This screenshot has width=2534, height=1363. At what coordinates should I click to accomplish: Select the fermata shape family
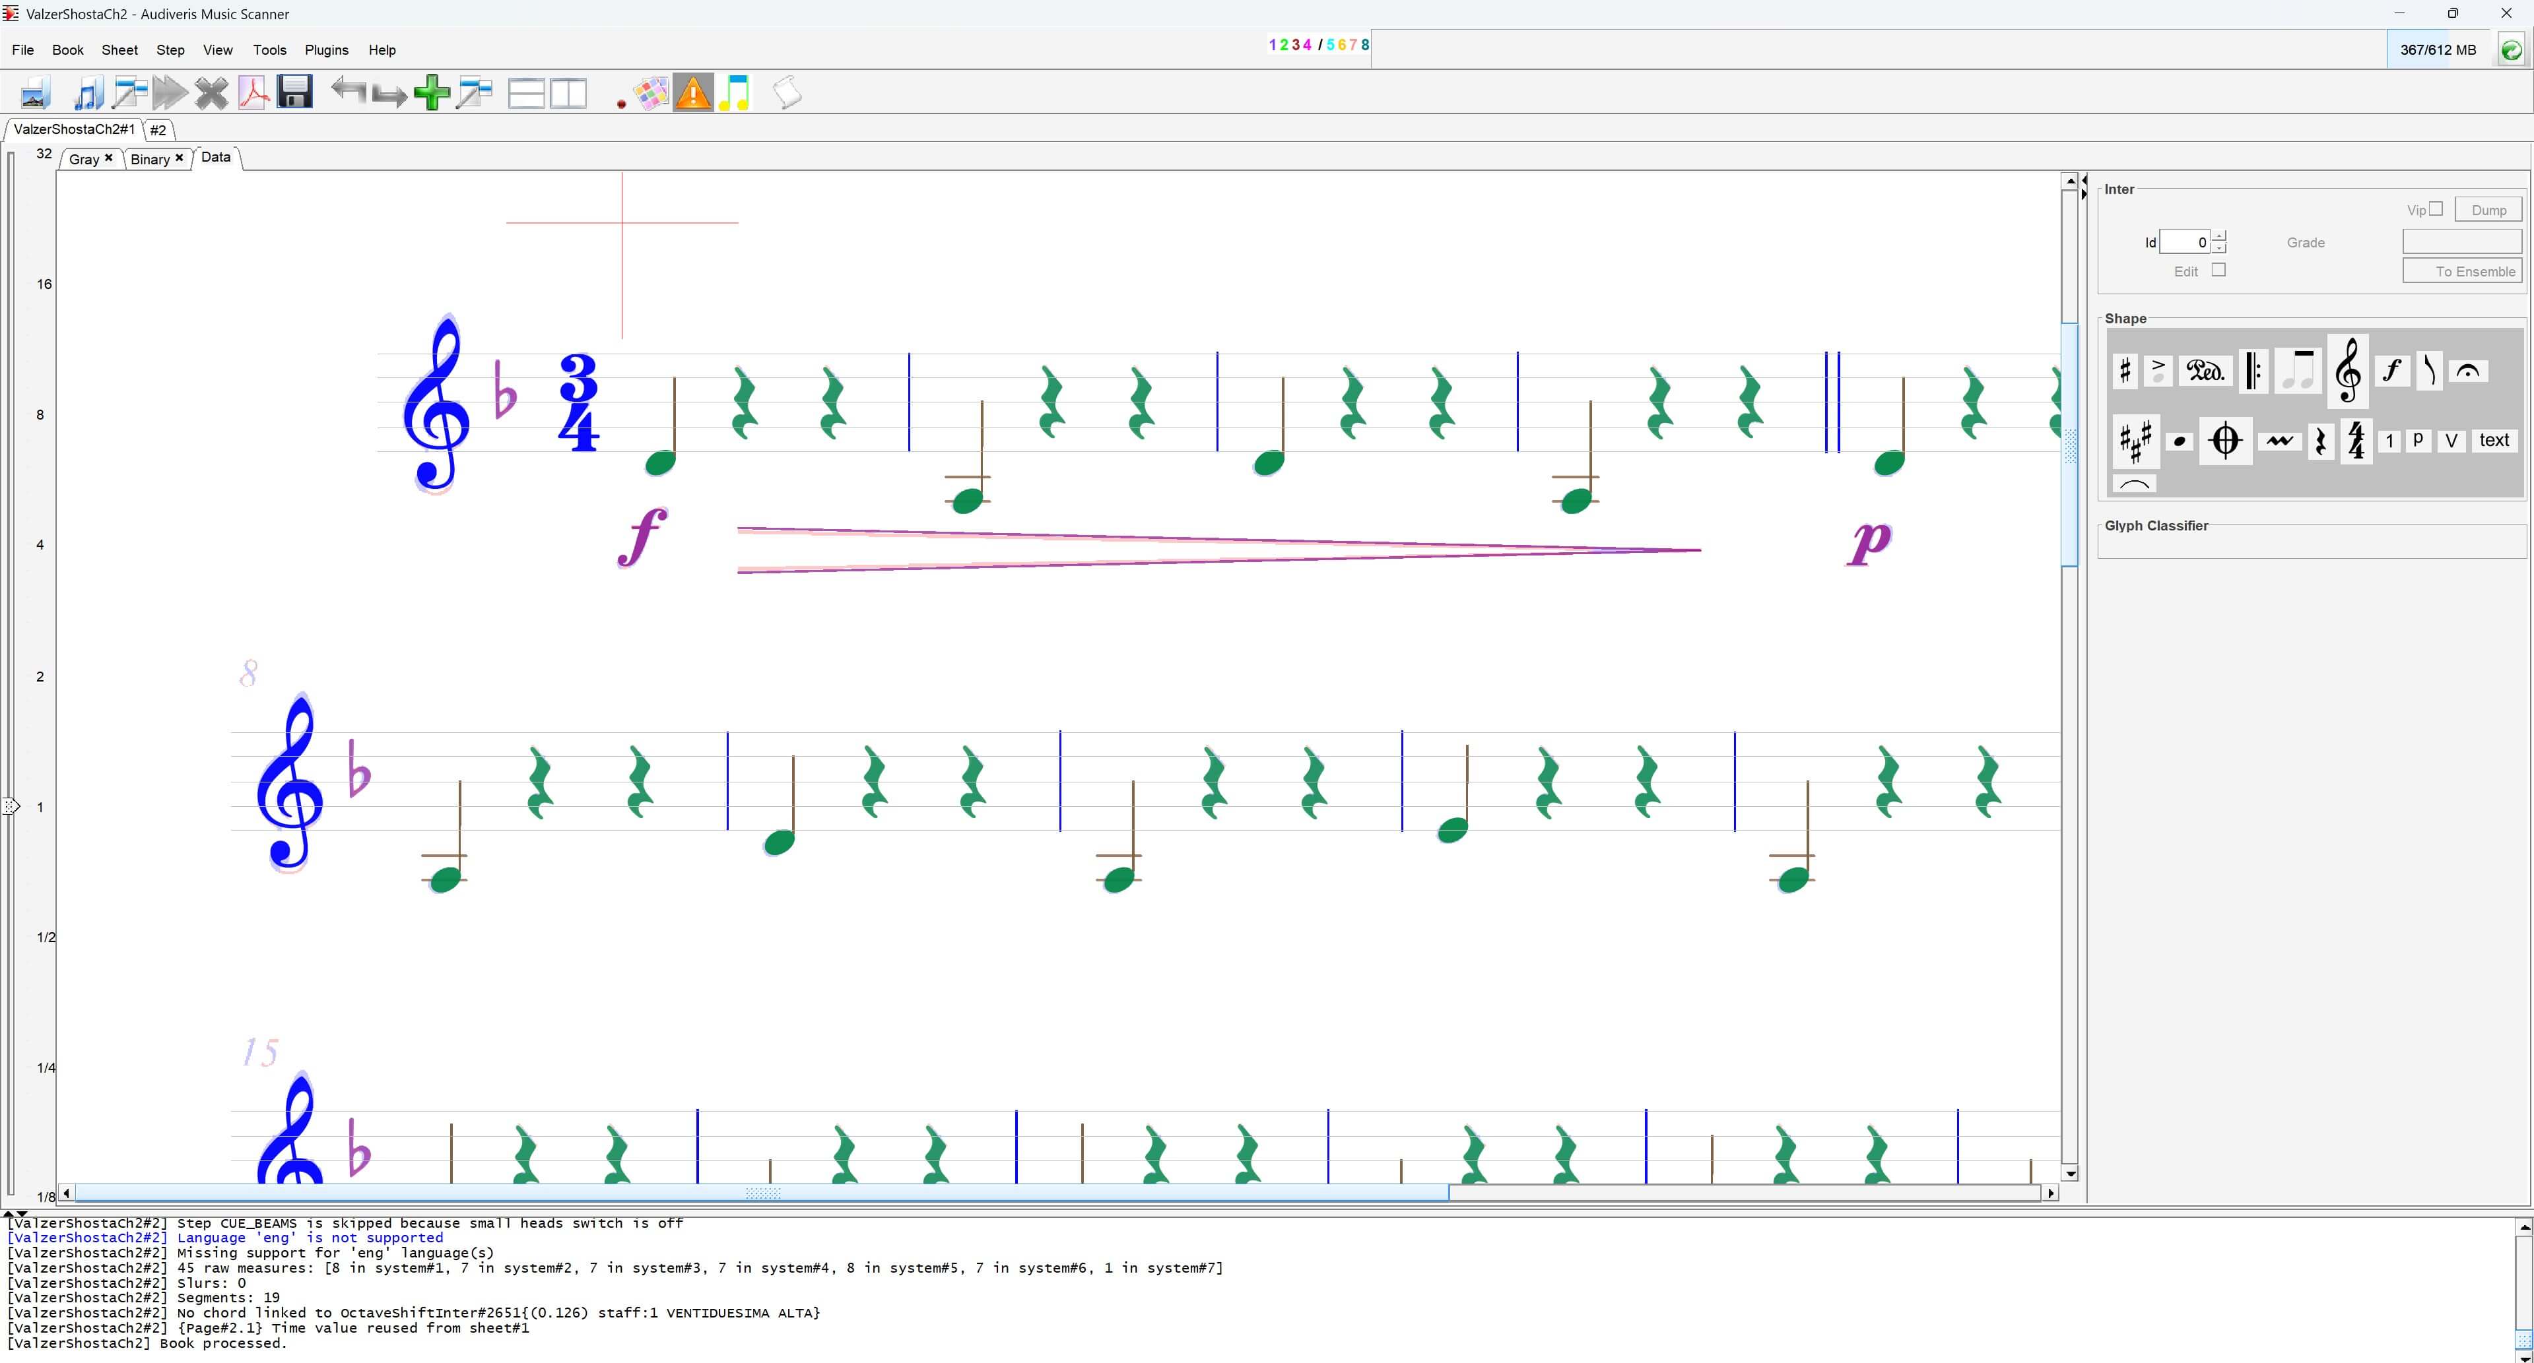pos(2467,371)
